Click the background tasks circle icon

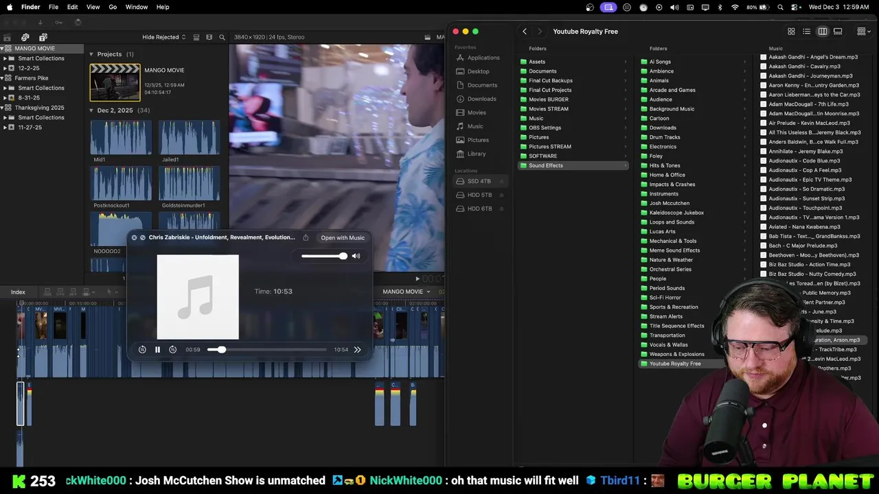click(78, 22)
